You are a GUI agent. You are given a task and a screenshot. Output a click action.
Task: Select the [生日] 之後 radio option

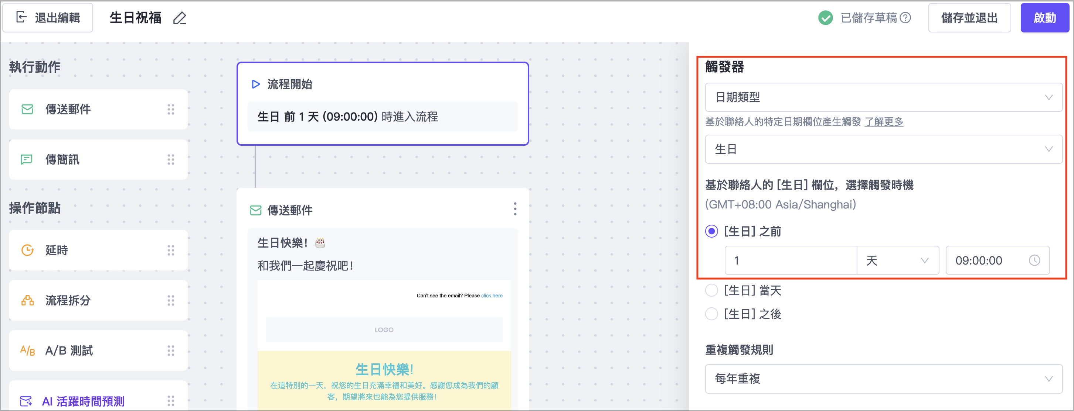pos(711,314)
